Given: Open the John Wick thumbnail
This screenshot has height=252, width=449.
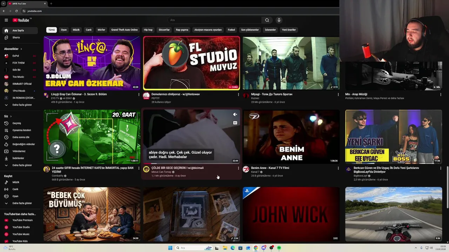Looking at the screenshot, I should (291, 214).
